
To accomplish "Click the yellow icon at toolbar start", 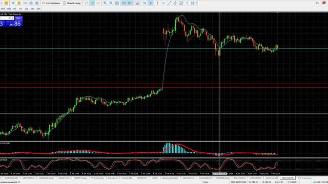I will point(6,3).
